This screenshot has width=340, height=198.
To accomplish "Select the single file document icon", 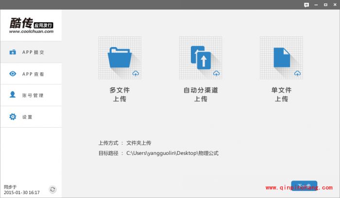I will [x=281, y=58].
